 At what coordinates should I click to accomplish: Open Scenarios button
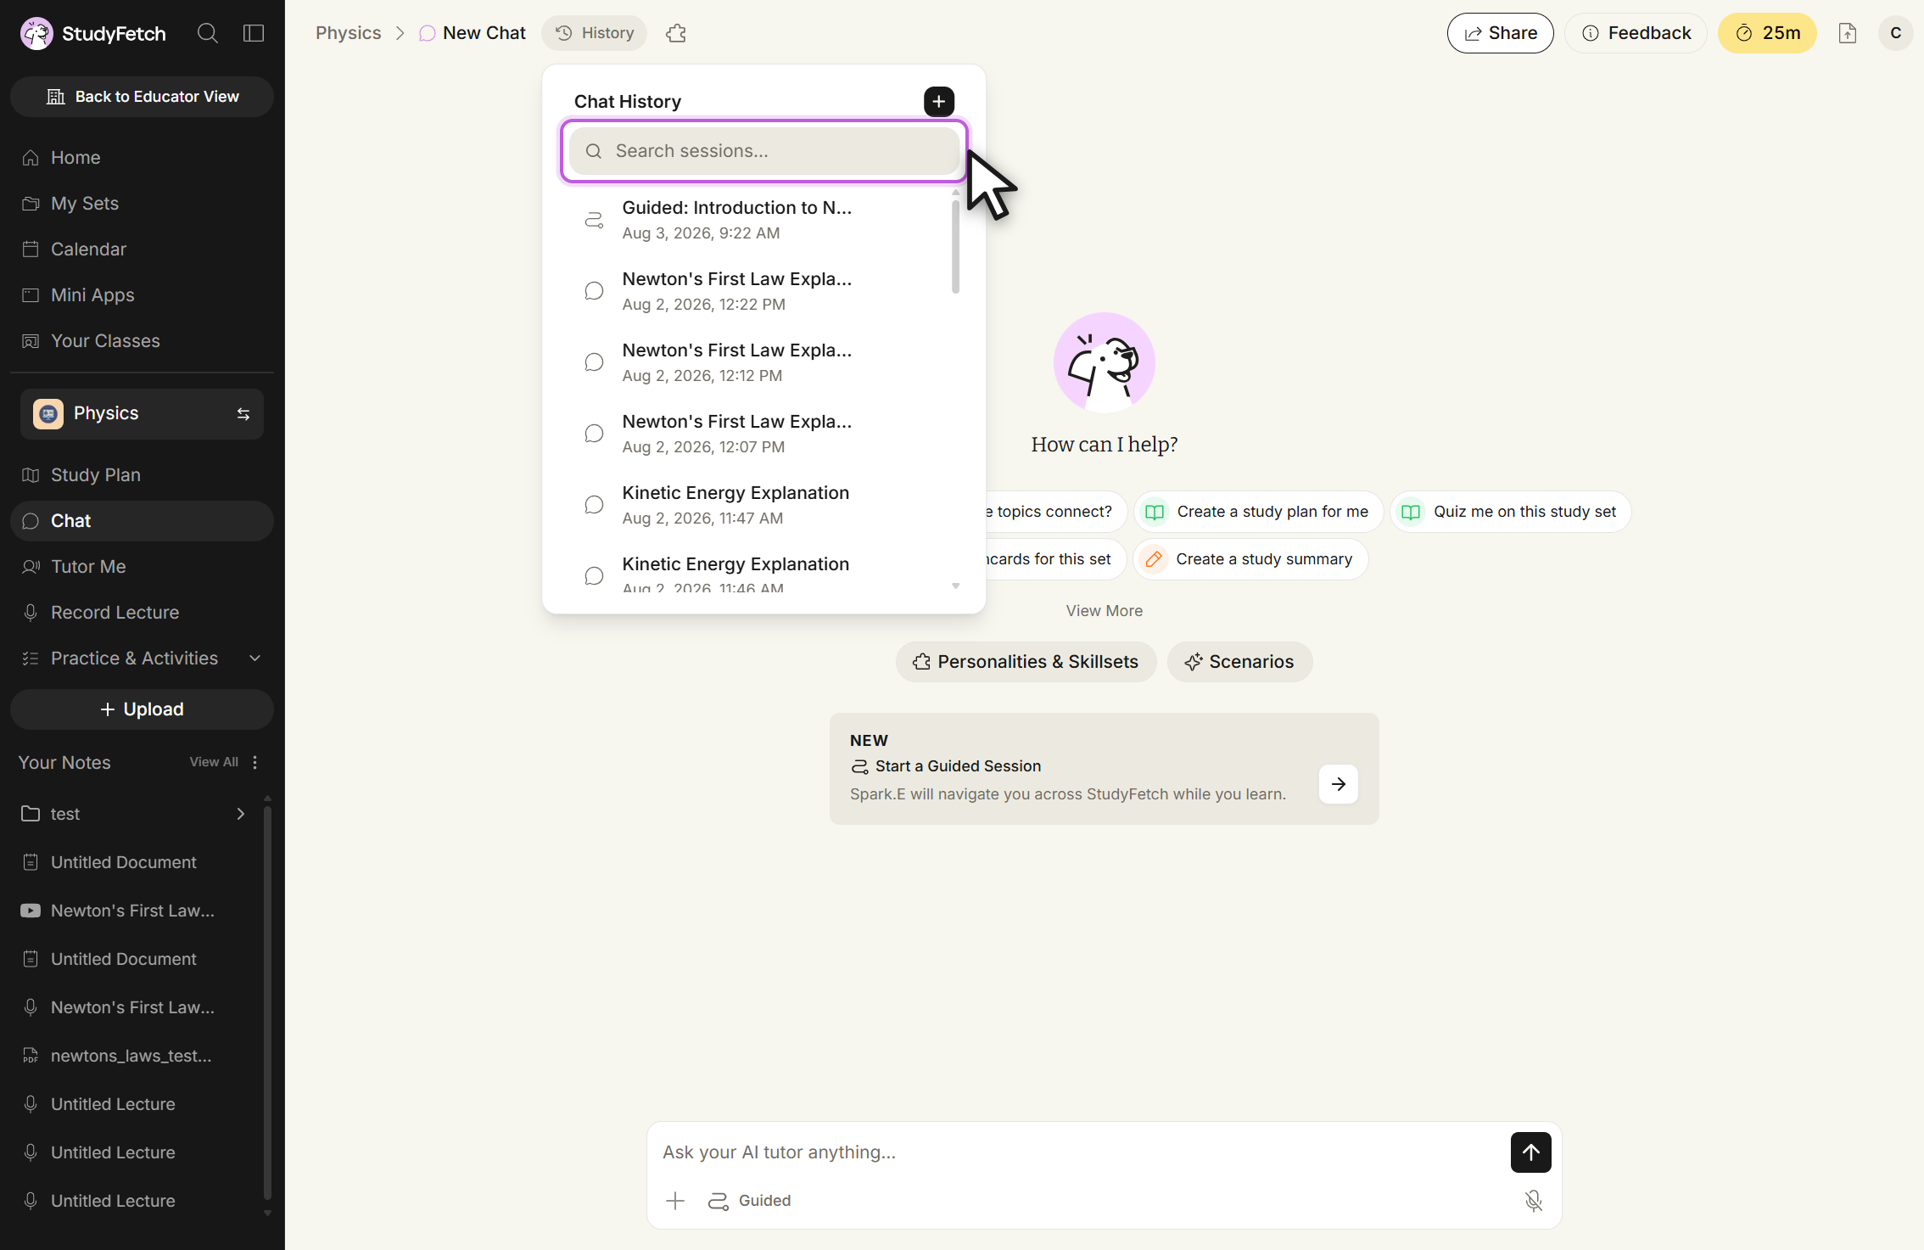[1240, 662]
